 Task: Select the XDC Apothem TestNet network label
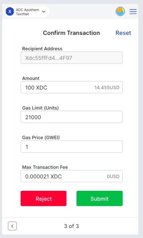(x=27, y=12)
